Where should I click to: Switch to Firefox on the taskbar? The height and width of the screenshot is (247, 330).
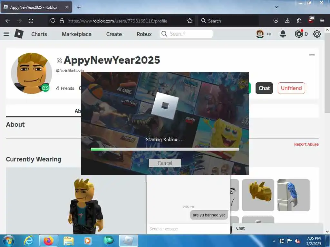coord(49,241)
